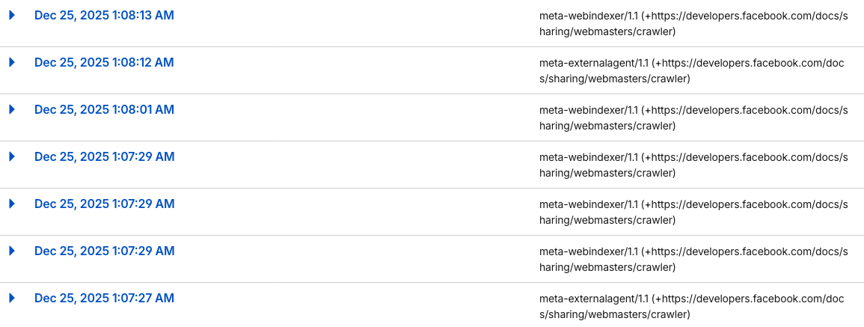The image size is (864, 327).
Task: Open the 1:08:01 AM timestamp link
Action: 104,109
